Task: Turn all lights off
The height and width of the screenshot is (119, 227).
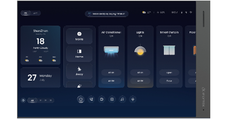Action: [x=140, y=81]
